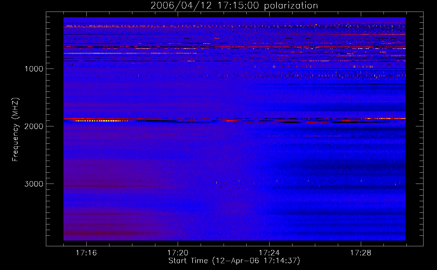Click the 17:16 time tick label
Screen dimensions: 437x270
(86, 253)
